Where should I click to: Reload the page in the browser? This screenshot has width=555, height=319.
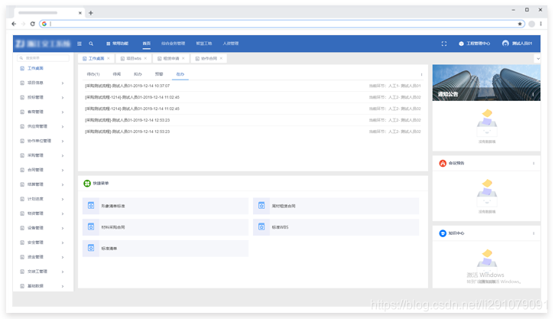click(x=33, y=24)
